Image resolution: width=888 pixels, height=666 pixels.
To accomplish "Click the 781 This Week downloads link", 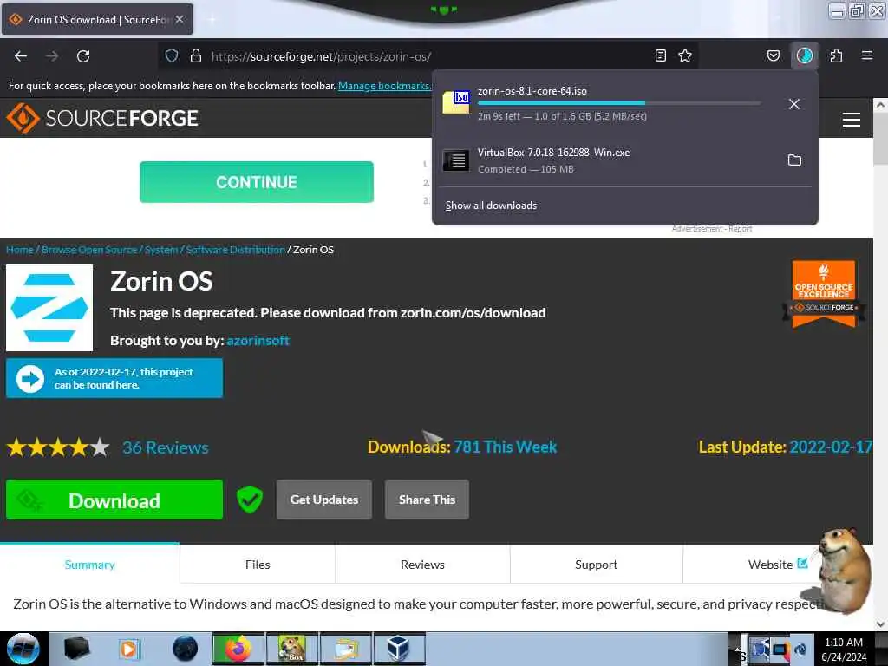I will click(506, 447).
